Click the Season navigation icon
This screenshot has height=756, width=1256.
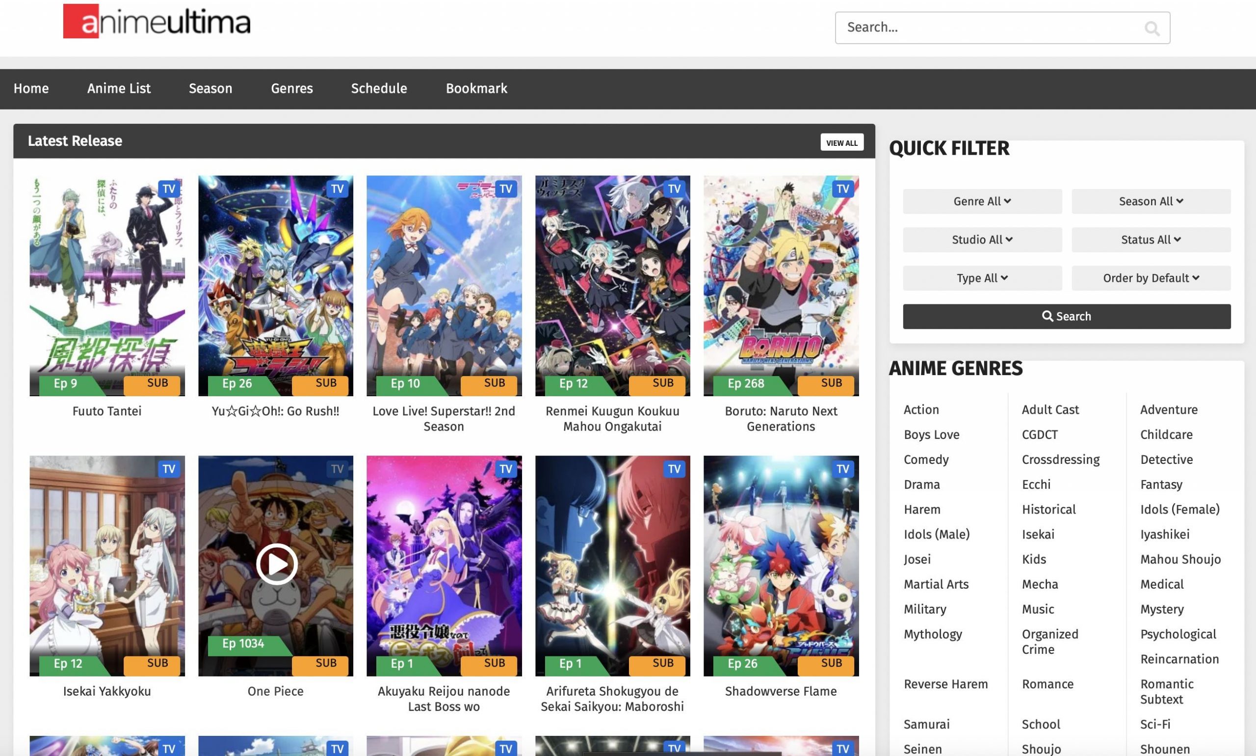(210, 88)
